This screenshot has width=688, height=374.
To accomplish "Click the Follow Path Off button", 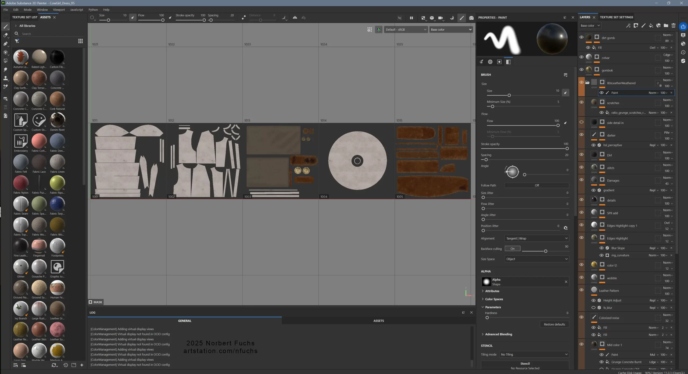I will coord(537,186).
